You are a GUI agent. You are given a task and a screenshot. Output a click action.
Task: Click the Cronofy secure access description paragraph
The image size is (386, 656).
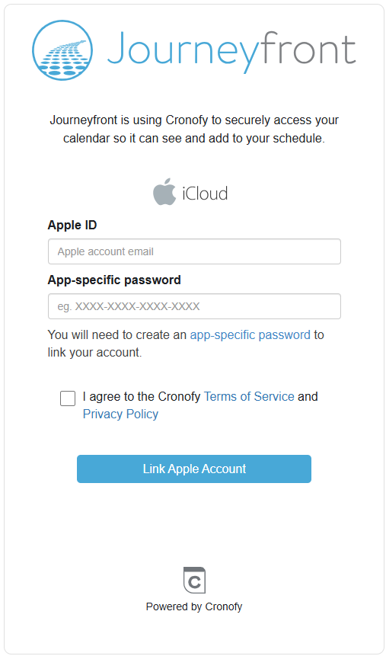(x=194, y=129)
